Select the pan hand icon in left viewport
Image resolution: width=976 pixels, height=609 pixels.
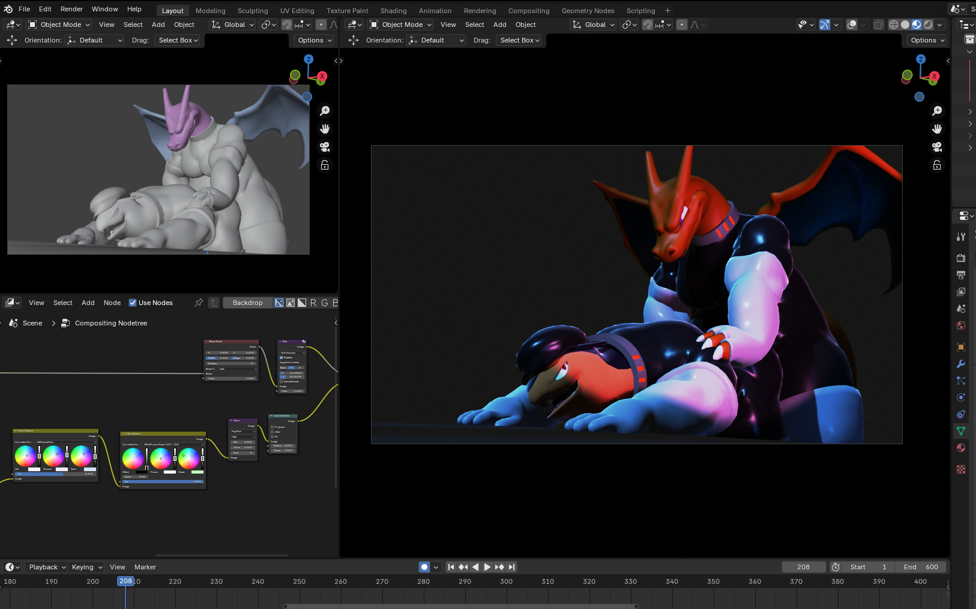click(325, 129)
